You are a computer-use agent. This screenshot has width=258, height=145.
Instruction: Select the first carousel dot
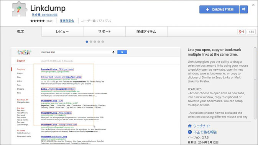coord(87,42)
